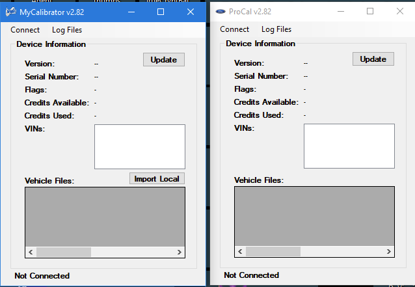Click Import Local button in MyCalibrator
Image resolution: width=415 pixels, height=287 pixels.
157,178
